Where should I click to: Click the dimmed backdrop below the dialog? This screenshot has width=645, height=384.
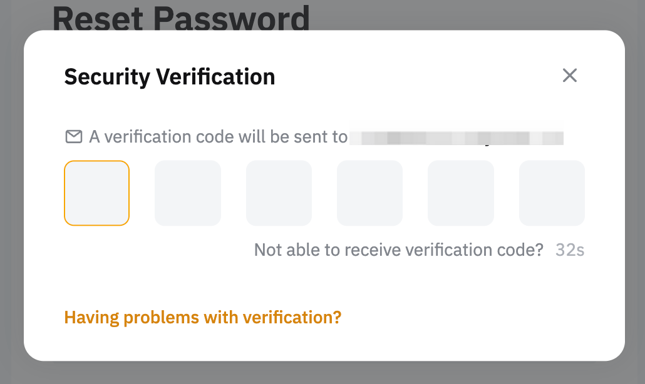322,373
